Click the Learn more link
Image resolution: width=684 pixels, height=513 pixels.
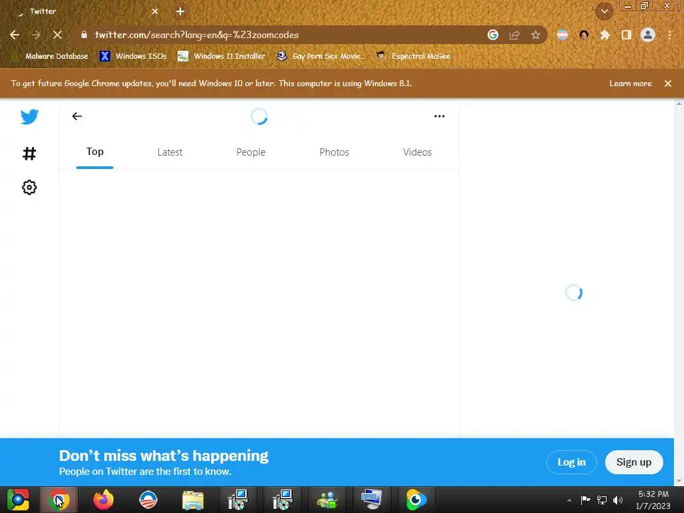[631, 83]
